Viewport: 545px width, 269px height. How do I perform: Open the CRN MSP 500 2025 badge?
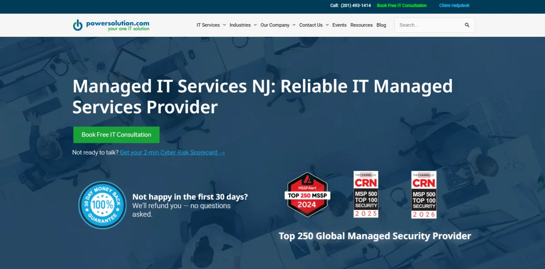coord(366,194)
